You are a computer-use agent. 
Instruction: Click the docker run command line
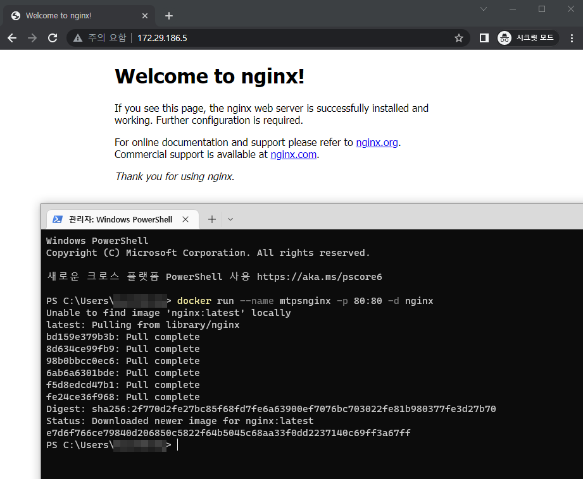pos(305,301)
